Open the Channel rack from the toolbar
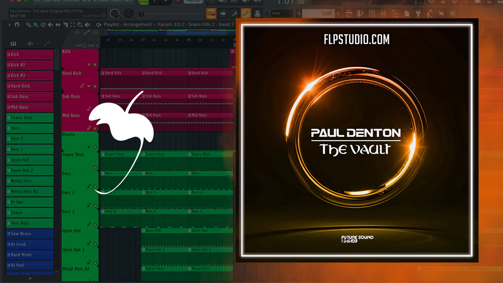503x283 pixels. click(372, 14)
